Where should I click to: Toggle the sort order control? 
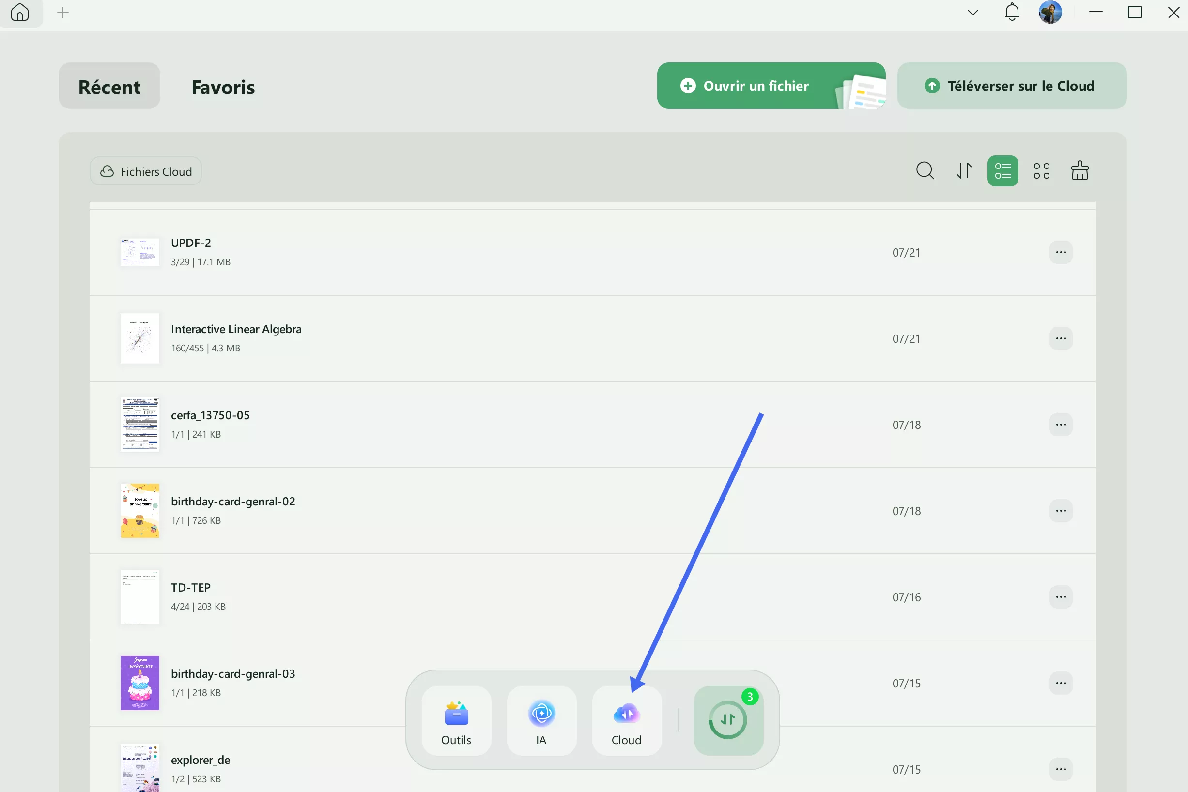(x=964, y=171)
